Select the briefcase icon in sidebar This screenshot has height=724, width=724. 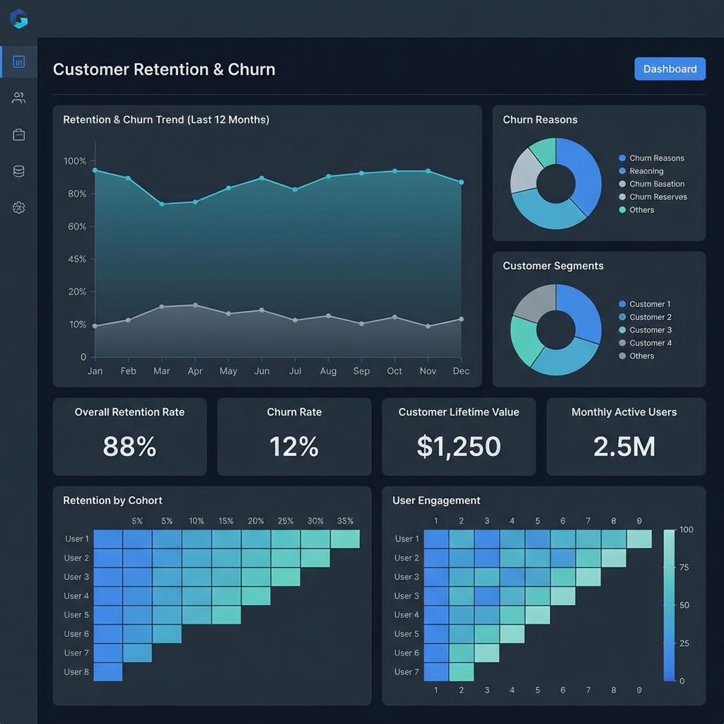coord(19,134)
